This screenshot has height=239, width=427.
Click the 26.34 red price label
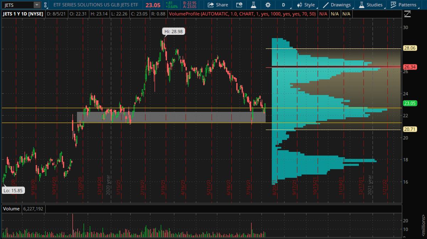pyautogui.click(x=410, y=67)
